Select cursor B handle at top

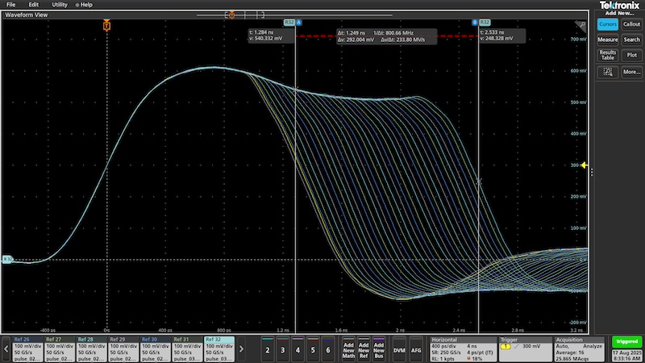click(475, 23)
